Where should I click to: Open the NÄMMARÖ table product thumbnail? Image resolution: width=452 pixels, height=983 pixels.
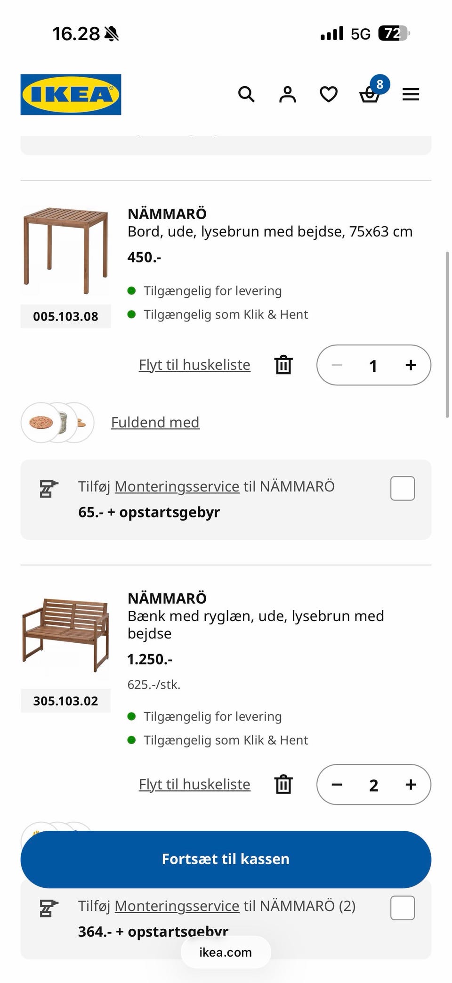(x=66, y=251)
